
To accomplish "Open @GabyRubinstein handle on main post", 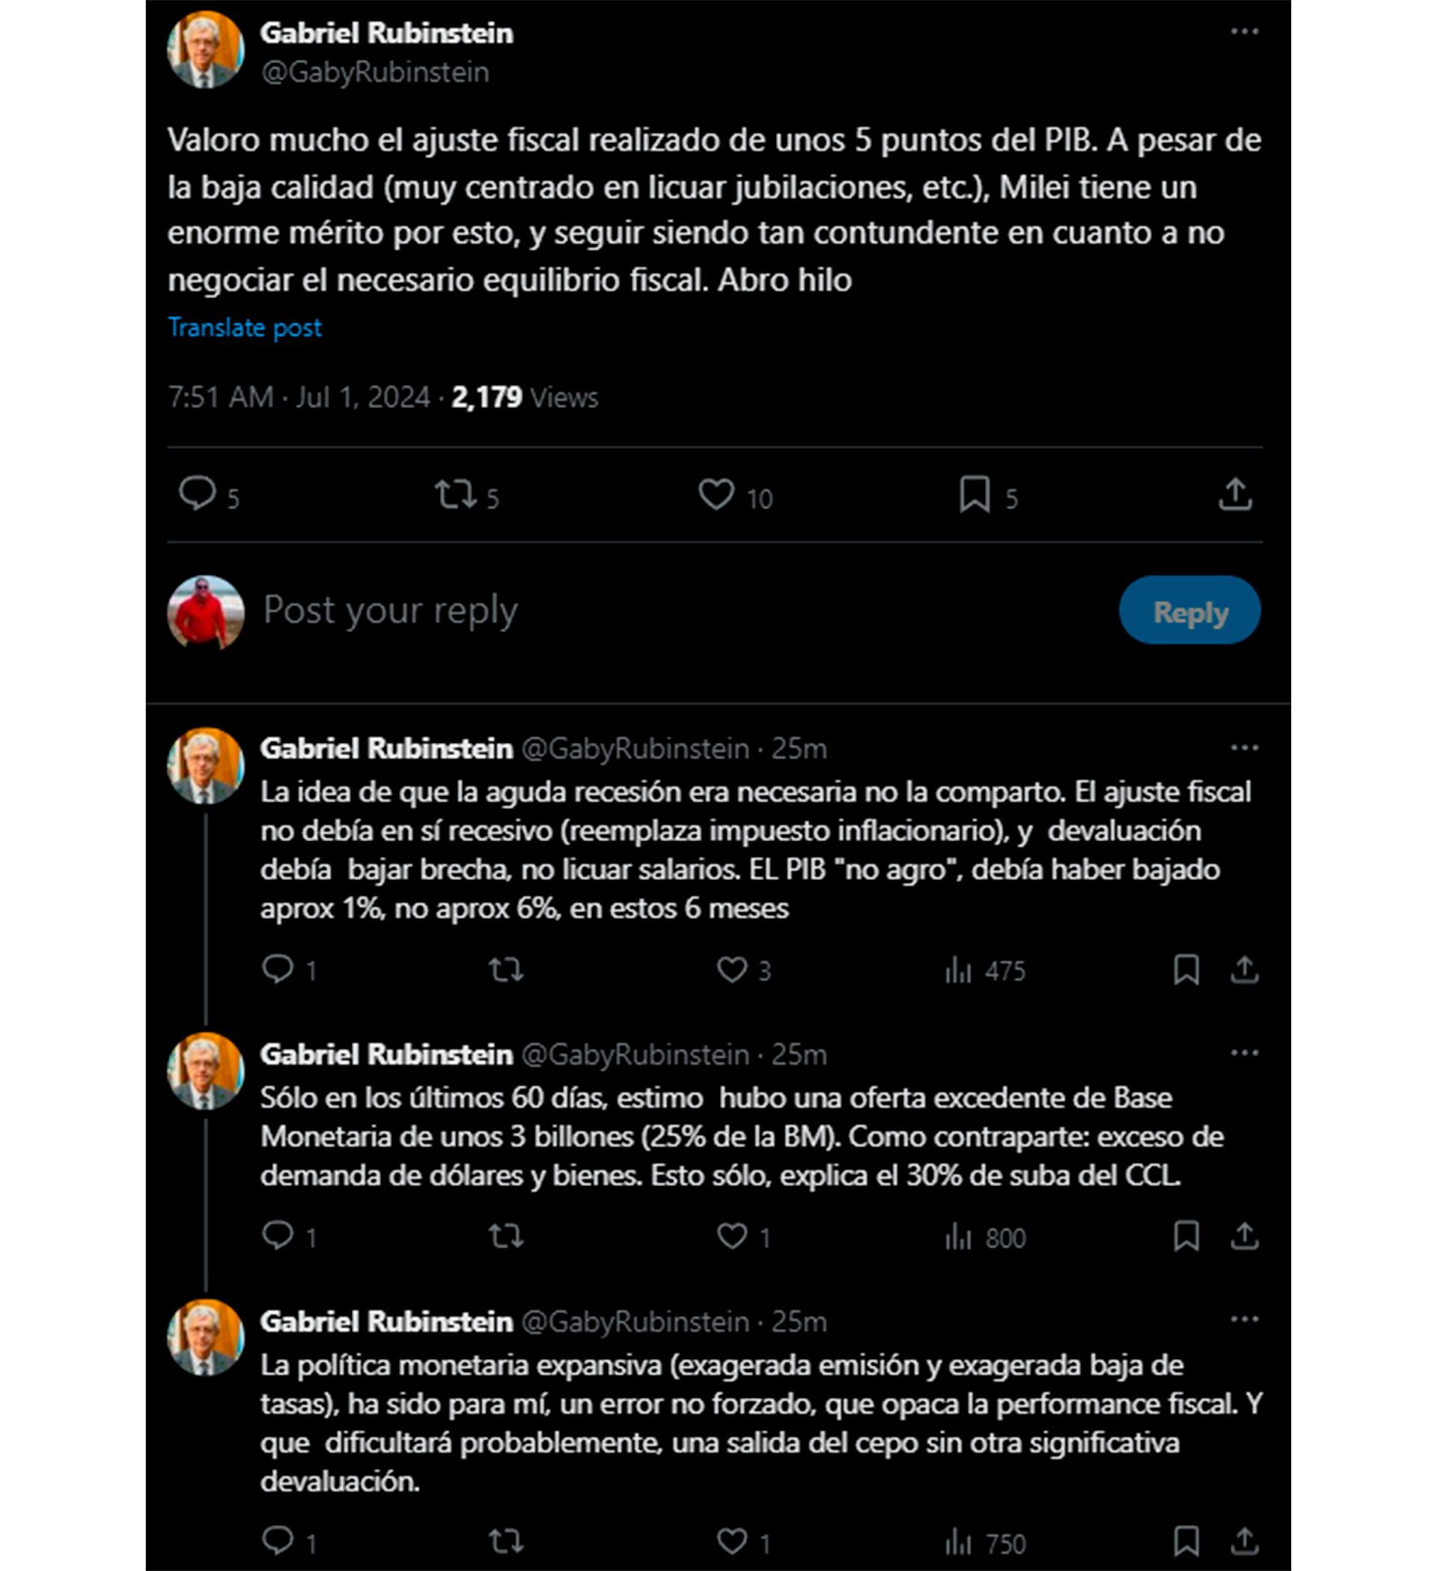I will 375,73.
